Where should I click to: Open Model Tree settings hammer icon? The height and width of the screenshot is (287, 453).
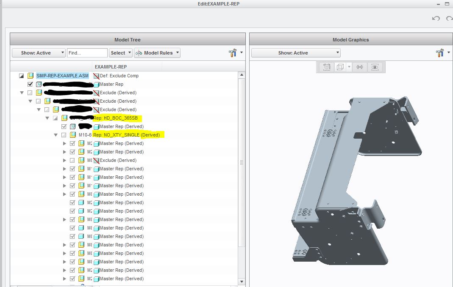pos(233,53)
